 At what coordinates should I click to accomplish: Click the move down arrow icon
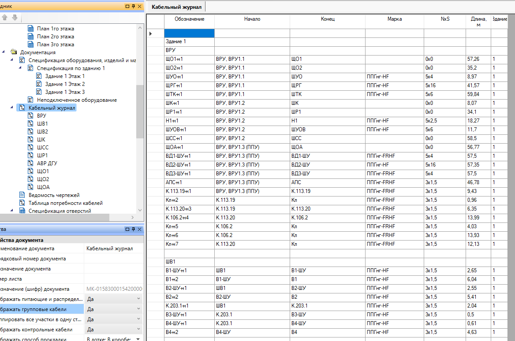click(15, 18)
